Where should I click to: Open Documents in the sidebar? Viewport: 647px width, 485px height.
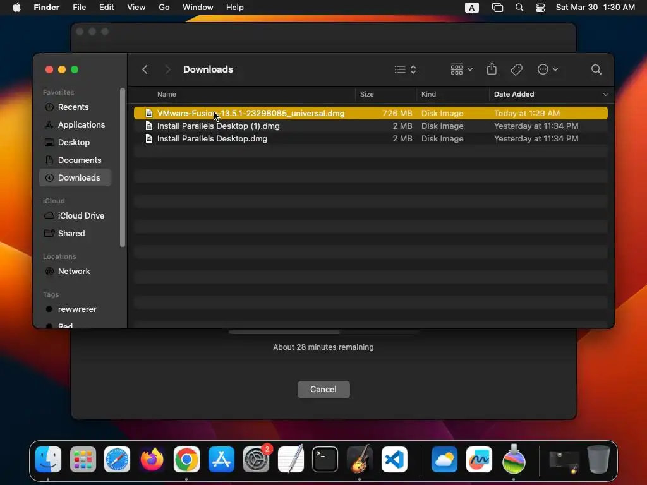[x=79, y=160]
